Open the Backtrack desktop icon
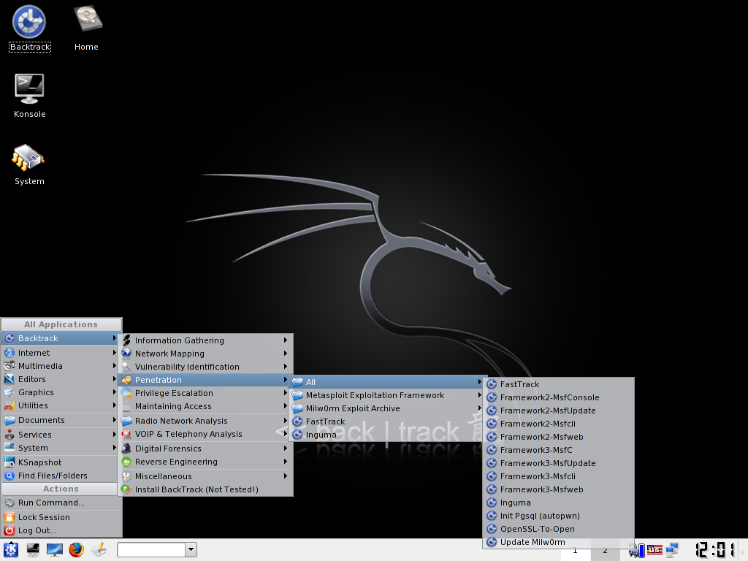 tap(29, 23)
